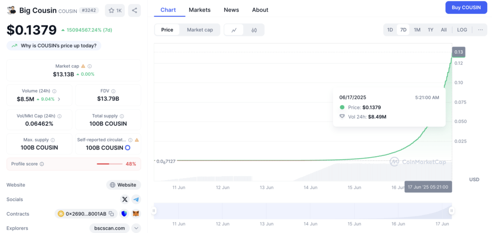Click the circular supply progress ring icon

pos(128,148)
